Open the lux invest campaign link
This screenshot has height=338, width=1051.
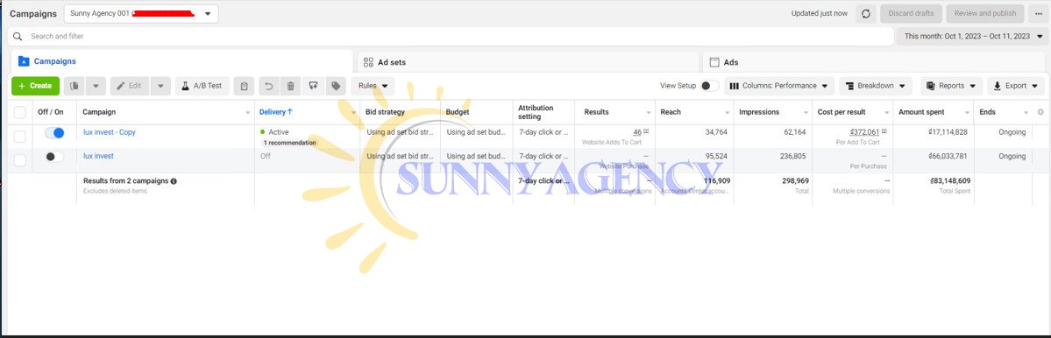click(98, 156)
